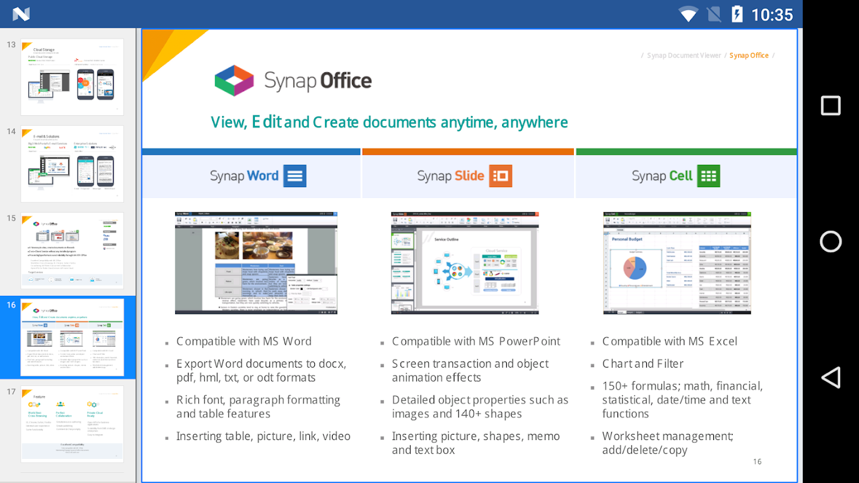Click 'Inserting table, picture, link, video' bullet
This screenshot has width=859, height=483.
pos(263,436)
